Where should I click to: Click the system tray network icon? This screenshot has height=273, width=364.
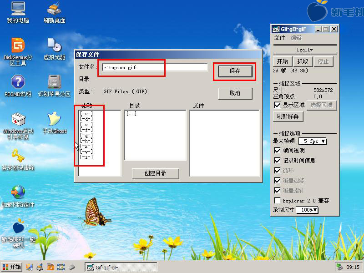click(340, 267)
